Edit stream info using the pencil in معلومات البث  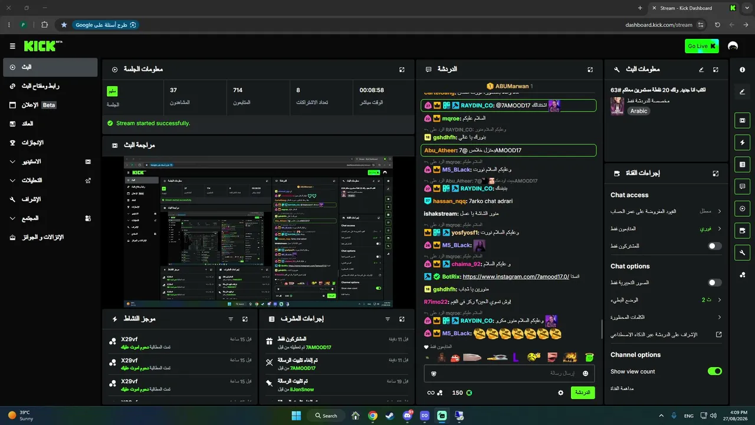(701, 69)
